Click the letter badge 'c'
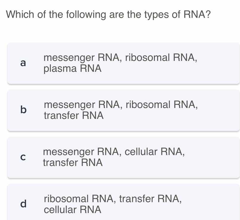 tap(23, 157)
